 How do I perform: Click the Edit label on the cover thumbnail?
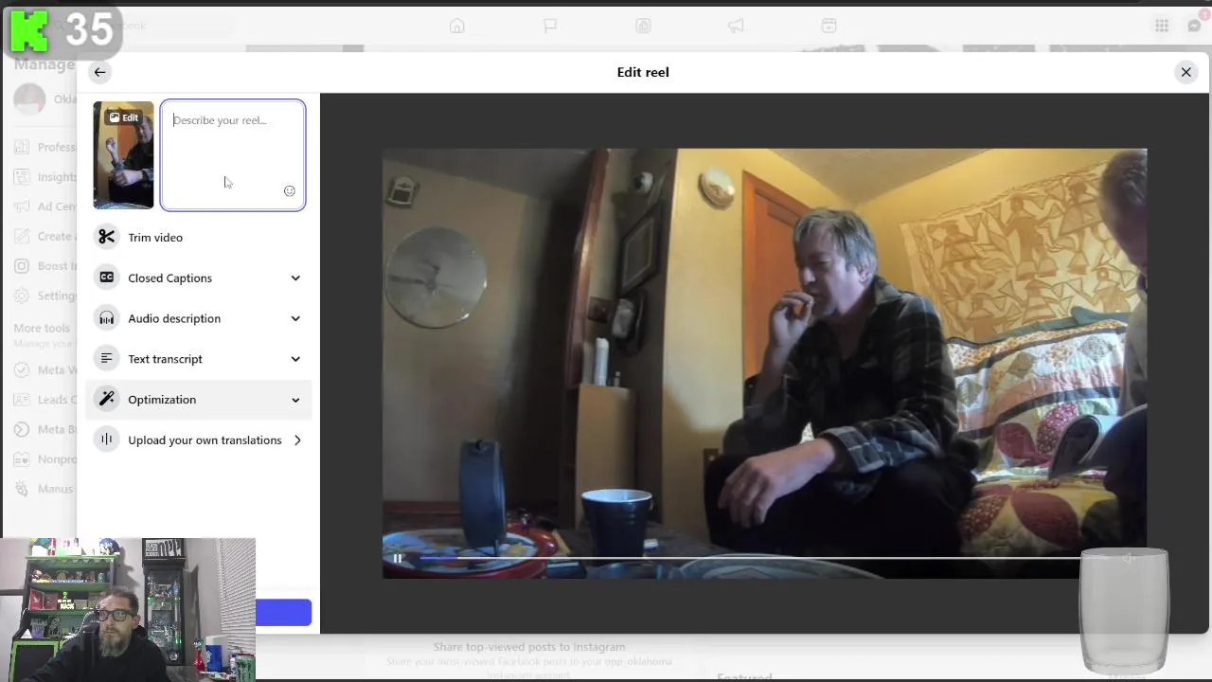[x=123, y=117]
